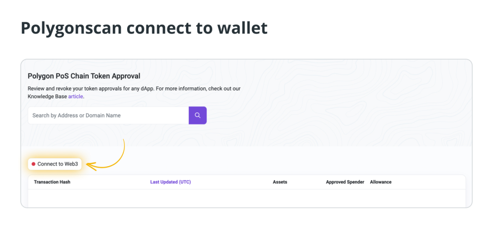Click the patterned banner background beside search
Screen dimensions: 493x227
(x=340, y=115)
